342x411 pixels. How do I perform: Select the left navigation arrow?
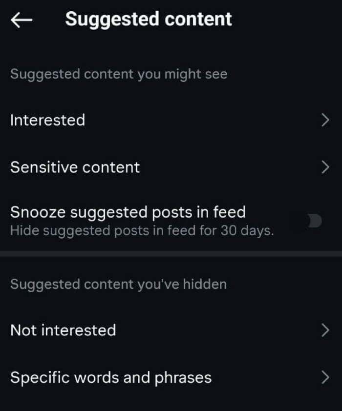tap(20, 19)
